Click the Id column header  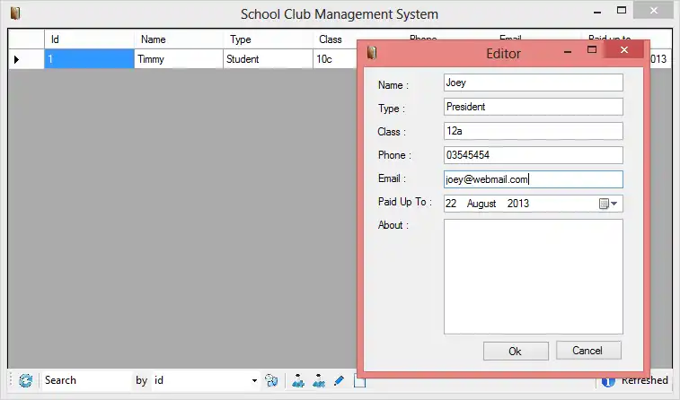(x=89, y=39)
